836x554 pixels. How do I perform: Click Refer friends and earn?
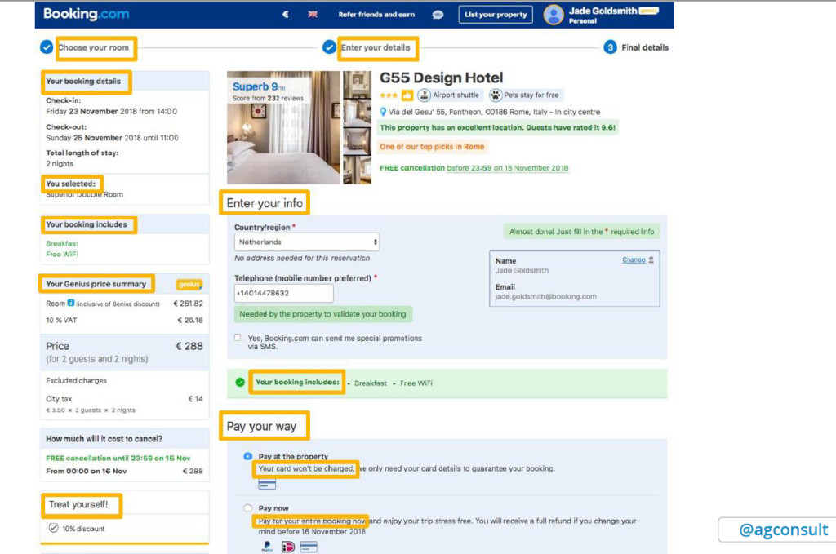click(376, 15)
